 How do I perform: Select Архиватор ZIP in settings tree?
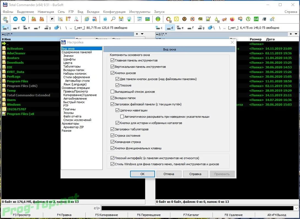pyautogui.click(x=73, y=127)
